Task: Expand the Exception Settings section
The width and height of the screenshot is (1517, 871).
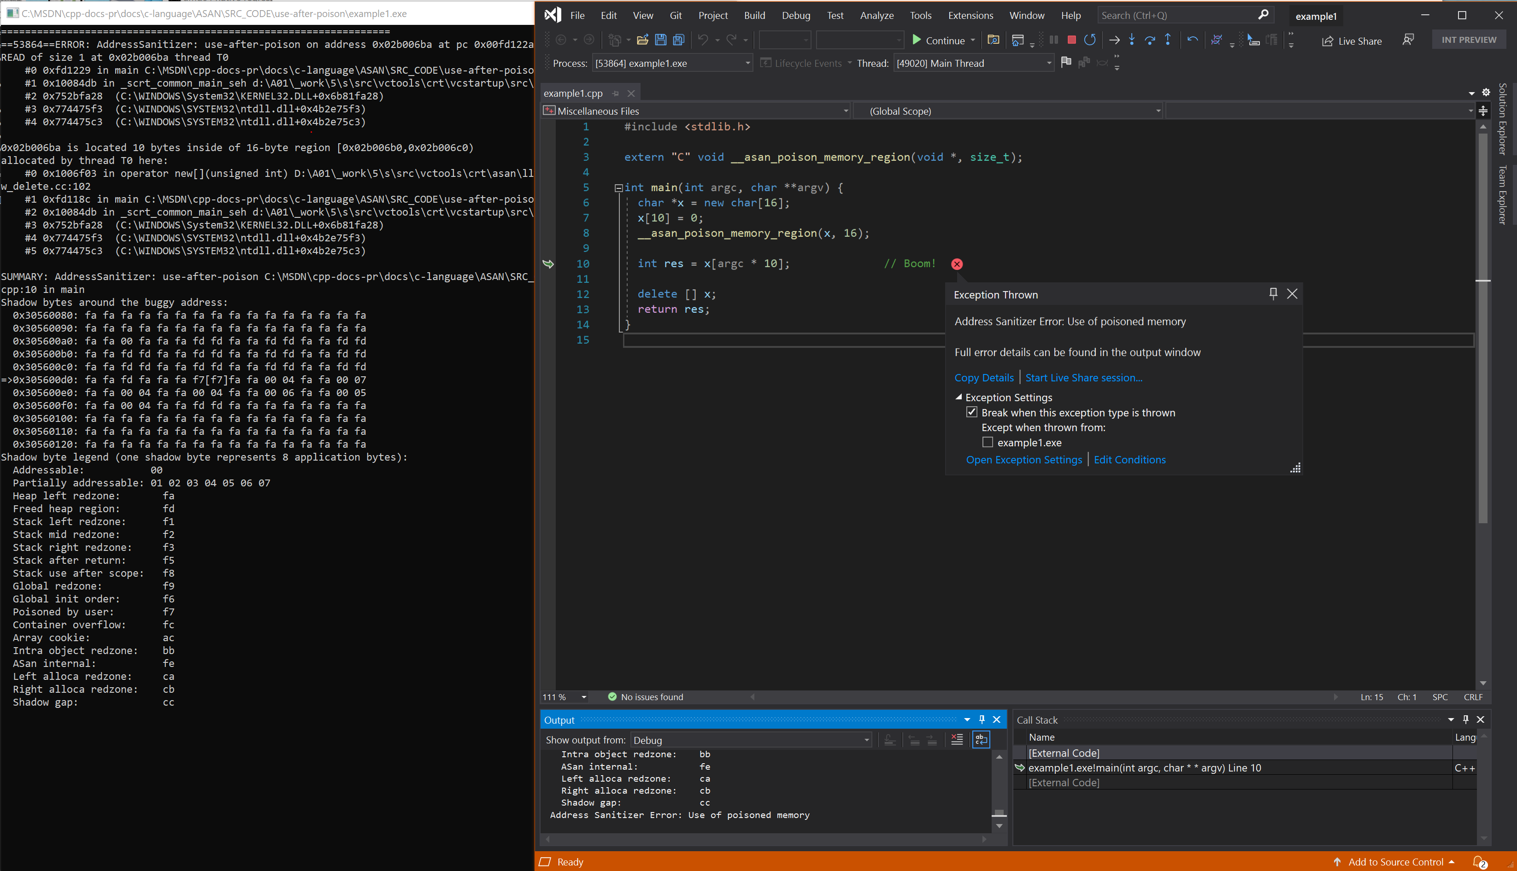Action: tap(958, 397)
